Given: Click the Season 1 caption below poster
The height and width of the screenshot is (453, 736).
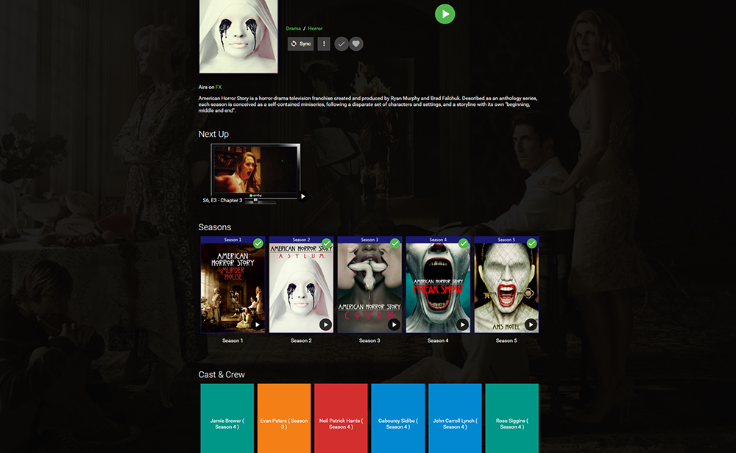Looking at the screenshot, I should tap(233, 340).
